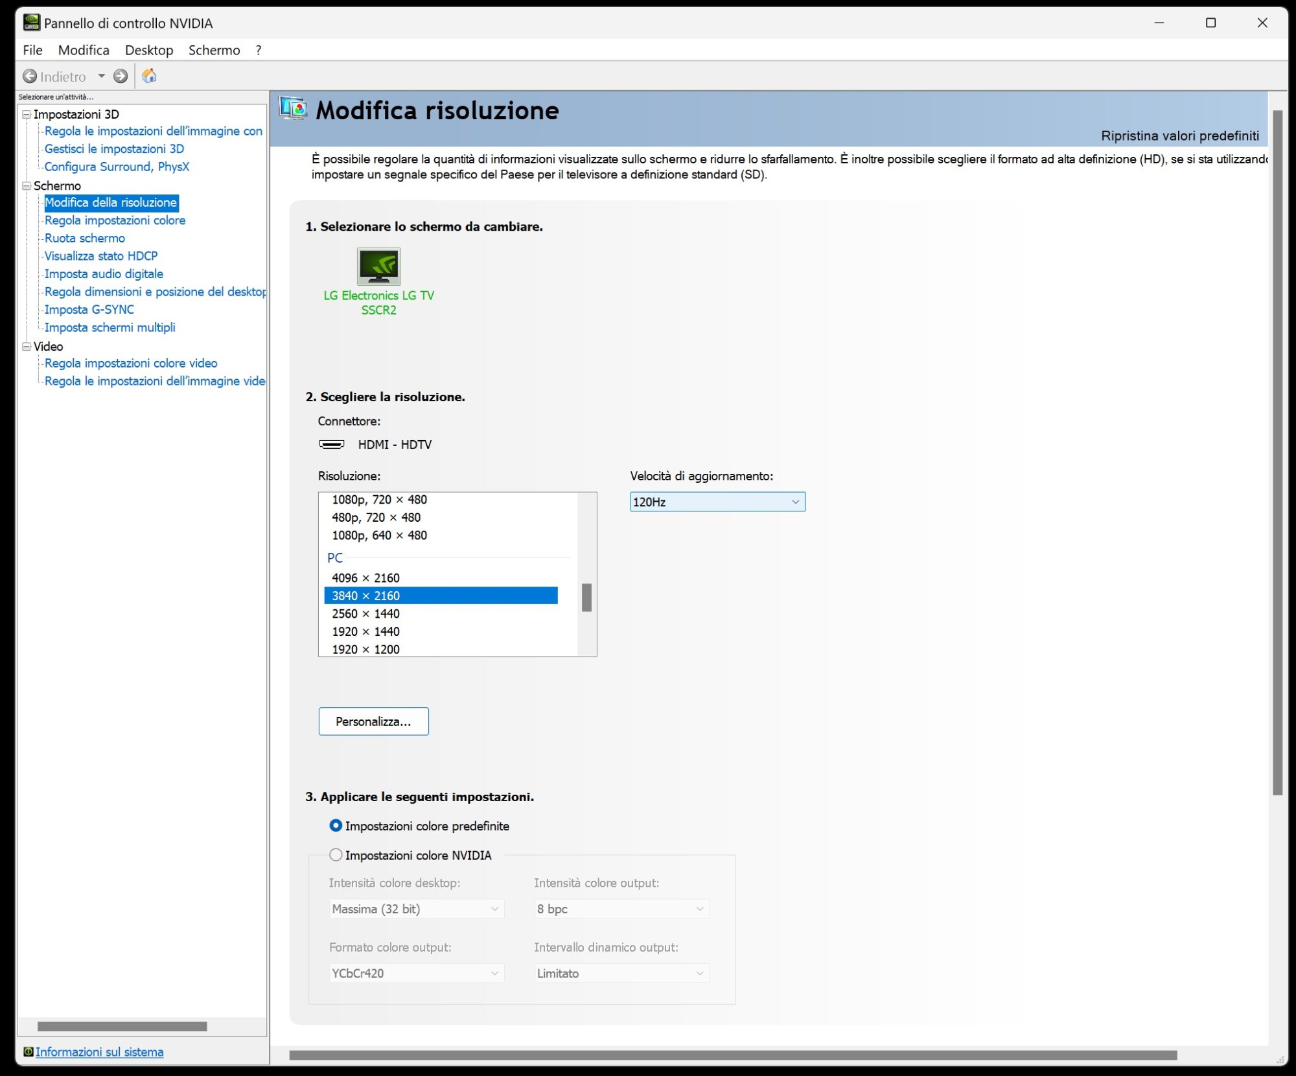Open Configura Surround, PhysX
Screen dimensions: 1296x1076
coord(117,167)
